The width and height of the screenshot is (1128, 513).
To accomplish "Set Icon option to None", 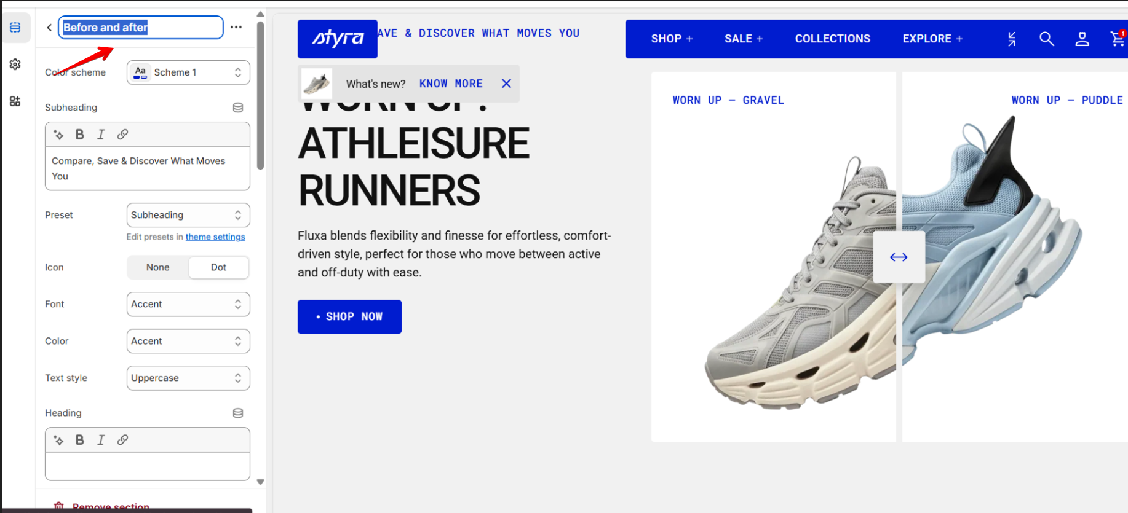I will click(x=157, y=267).
